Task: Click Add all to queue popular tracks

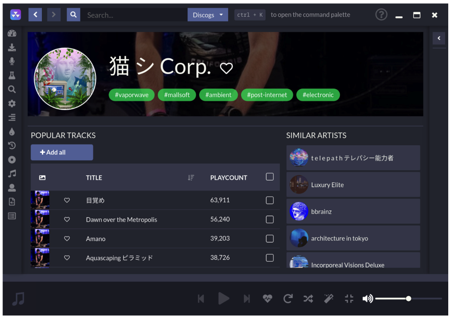Action: coord(62,152)
